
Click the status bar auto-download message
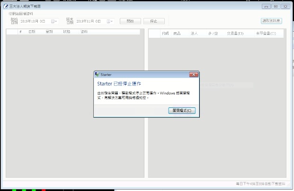tap(260, 184)
